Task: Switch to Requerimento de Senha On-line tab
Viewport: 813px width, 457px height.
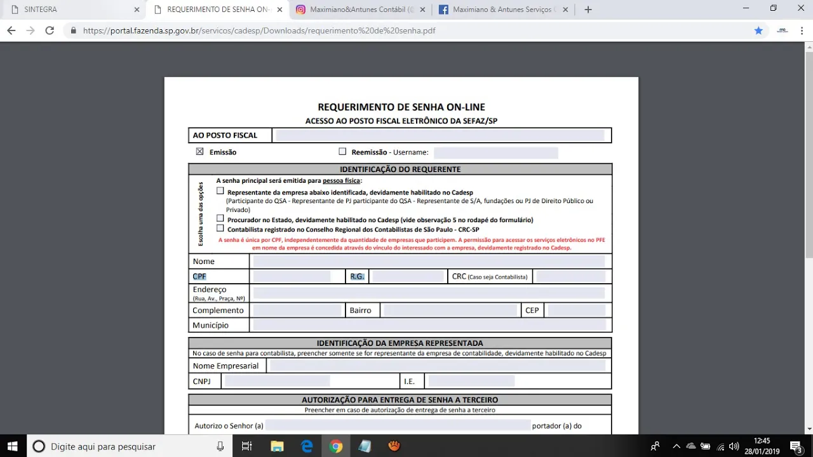Action: 217,10
